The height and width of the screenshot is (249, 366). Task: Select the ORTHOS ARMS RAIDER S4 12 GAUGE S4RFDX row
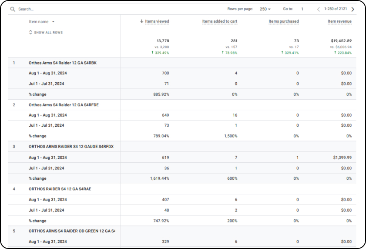pyautogui.click(x=182, y=147)
